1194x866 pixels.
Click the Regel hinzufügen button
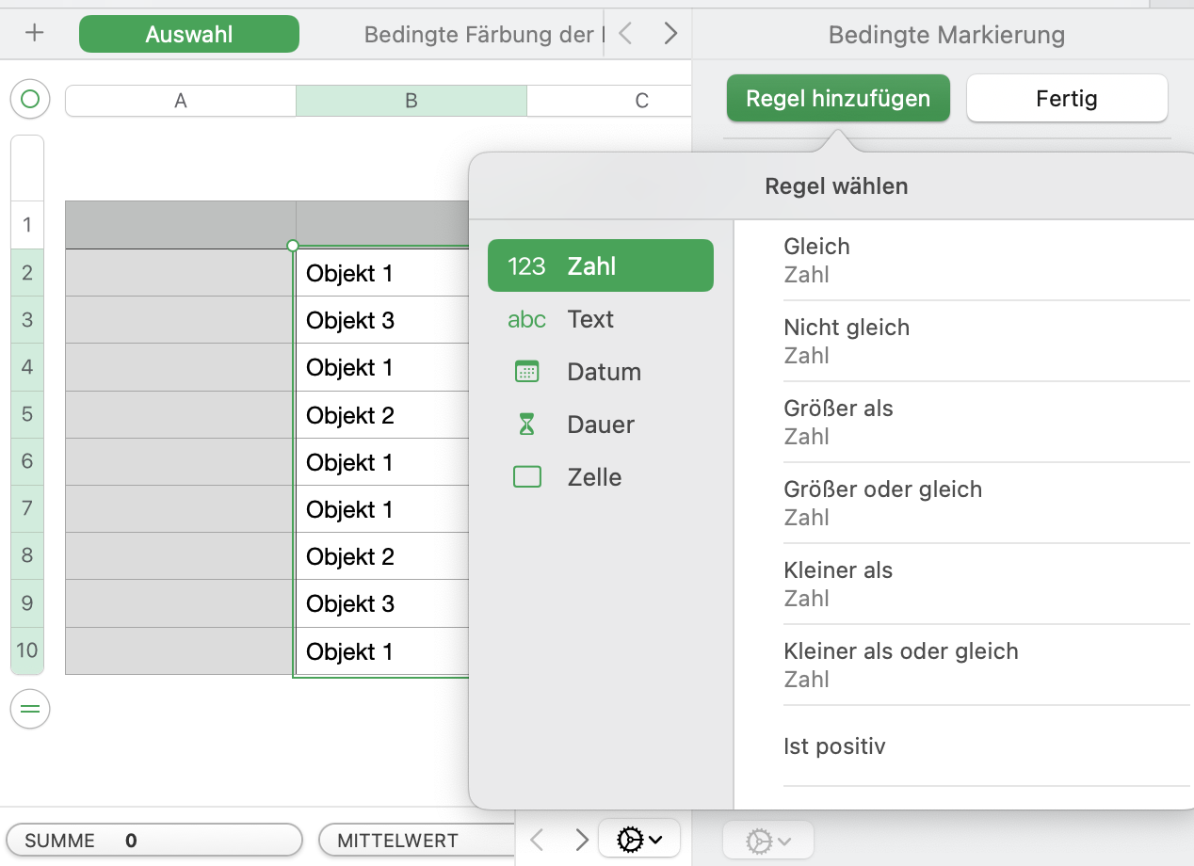[838, 99]
